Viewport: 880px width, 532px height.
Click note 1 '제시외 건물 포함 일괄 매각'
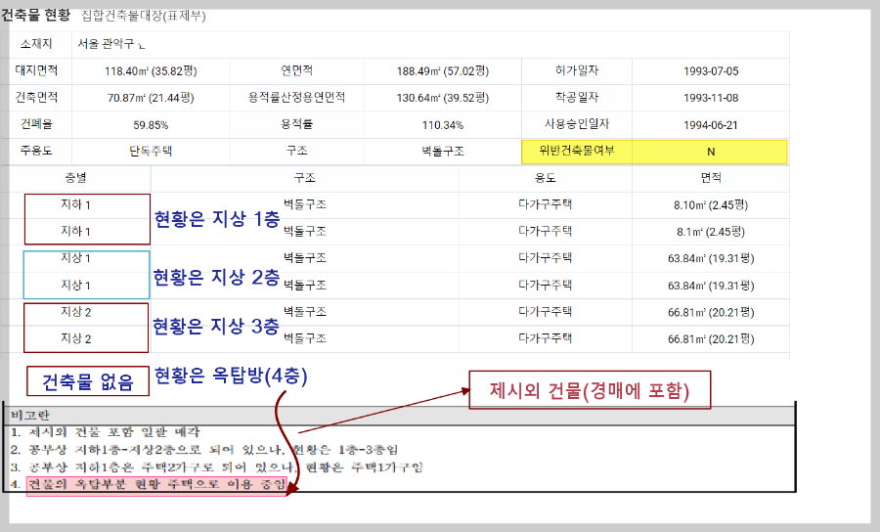pos(105,432)
